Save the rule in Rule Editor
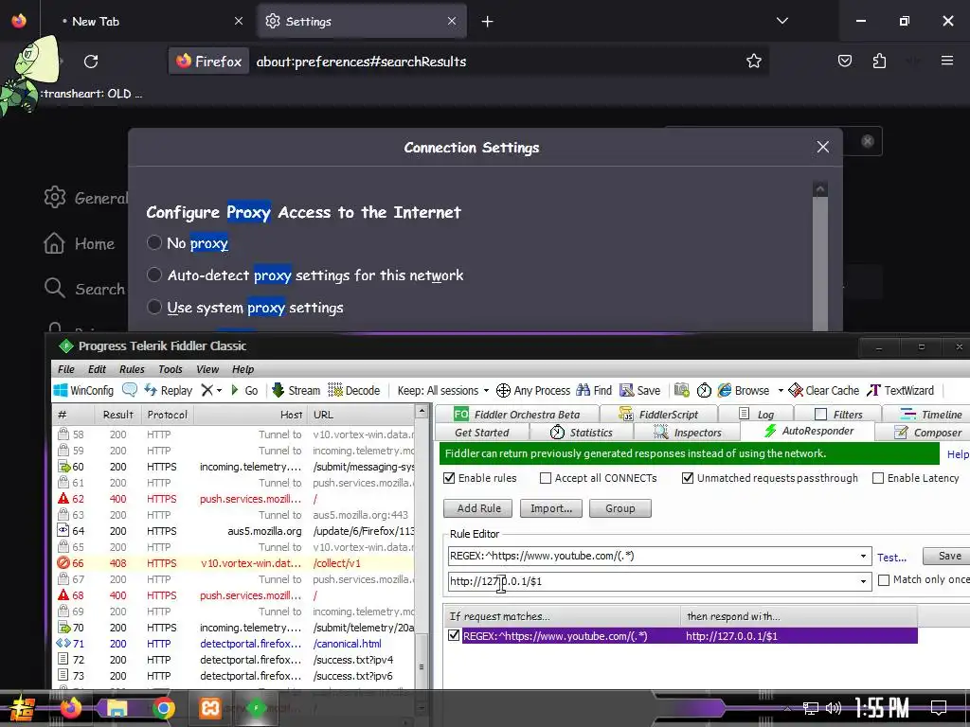 coord(948,556)
